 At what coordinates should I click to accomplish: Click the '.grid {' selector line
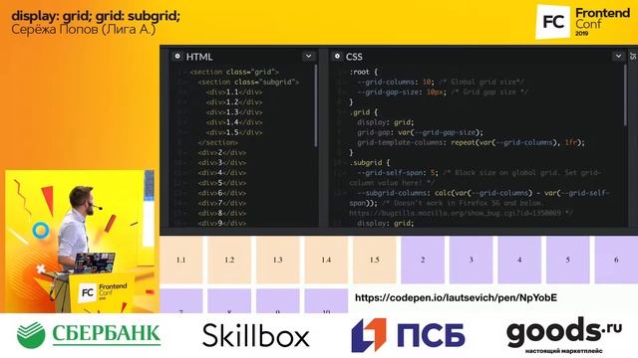363,112
